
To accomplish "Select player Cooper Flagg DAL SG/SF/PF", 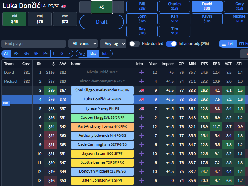I will [x=102, y=118].
